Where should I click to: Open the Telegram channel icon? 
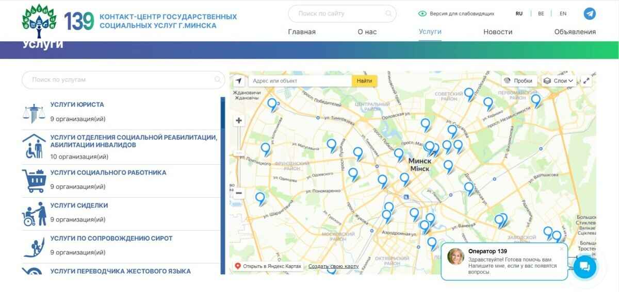(x=590, y=14)
